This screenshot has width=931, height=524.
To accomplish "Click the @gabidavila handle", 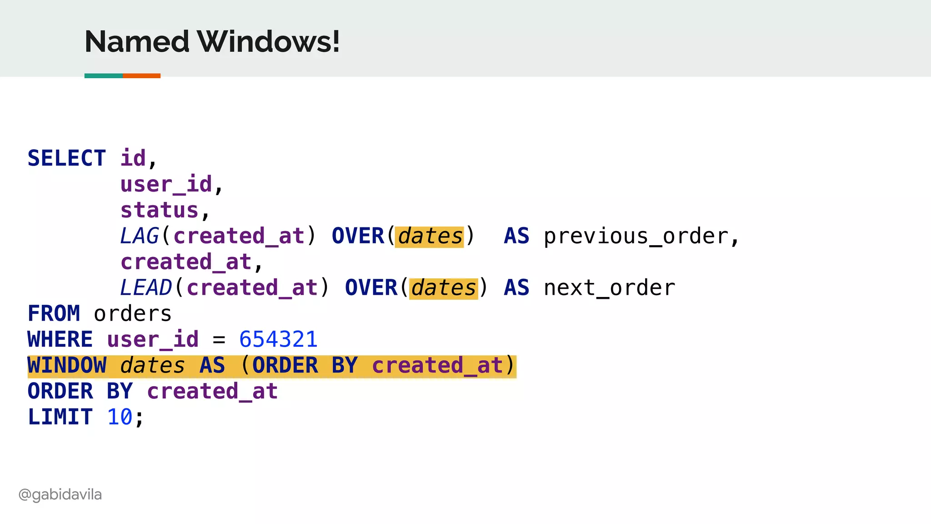I will (60, 494).
